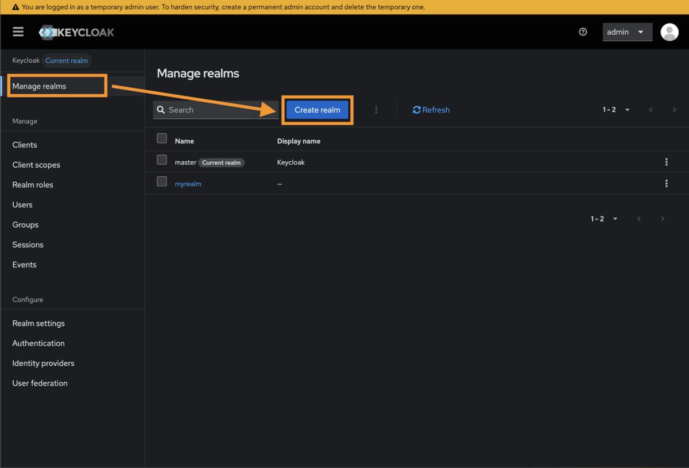Click the Keycloak display name cell
689x468 pixels.
click(291, 163)
